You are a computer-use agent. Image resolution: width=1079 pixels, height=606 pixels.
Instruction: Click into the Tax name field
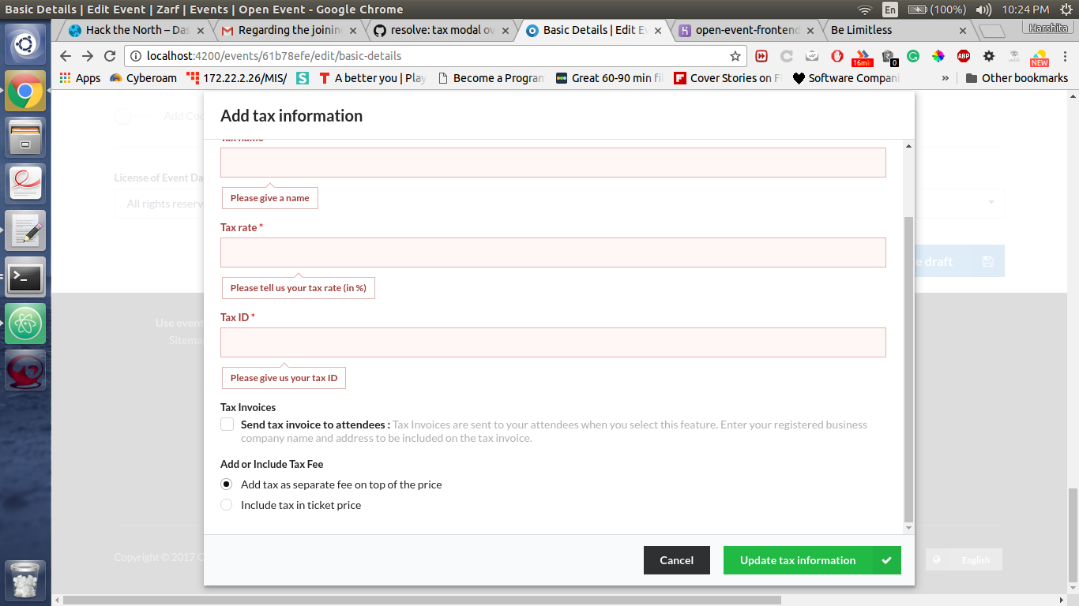pyautogui.click(x=553, y=163)
